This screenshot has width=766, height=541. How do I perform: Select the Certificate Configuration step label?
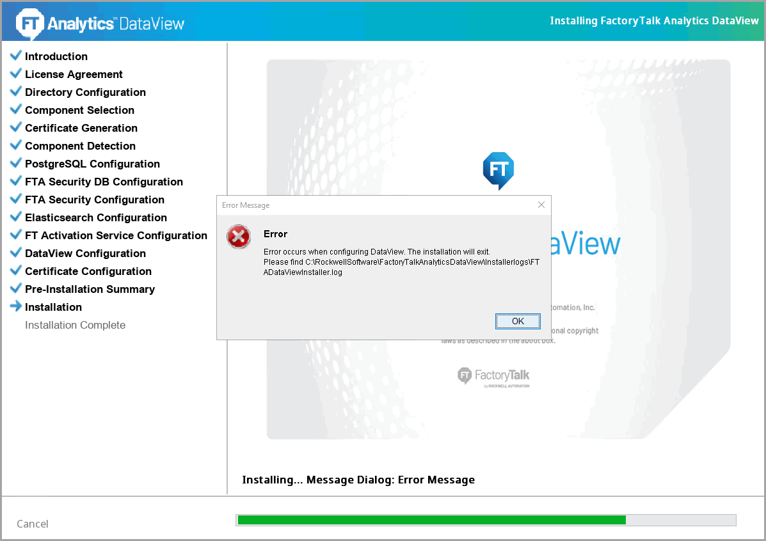88,272
